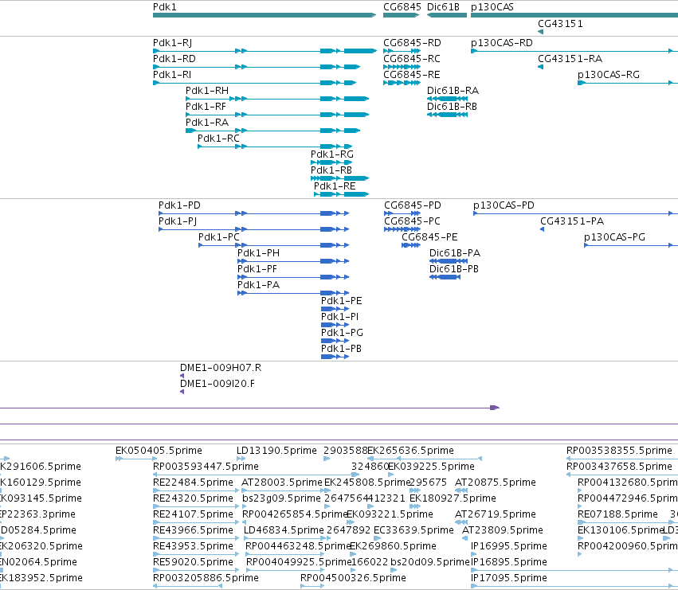Select the CG43151 gene label
678x590 pixels.
coord(560,23)
